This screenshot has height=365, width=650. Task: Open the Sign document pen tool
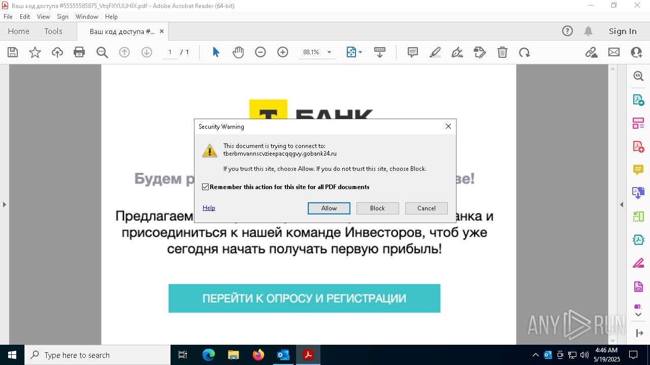coord(457,52)
